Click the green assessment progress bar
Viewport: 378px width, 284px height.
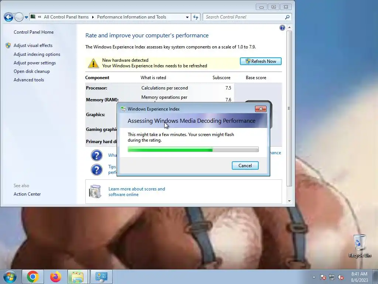click(193, 149)
